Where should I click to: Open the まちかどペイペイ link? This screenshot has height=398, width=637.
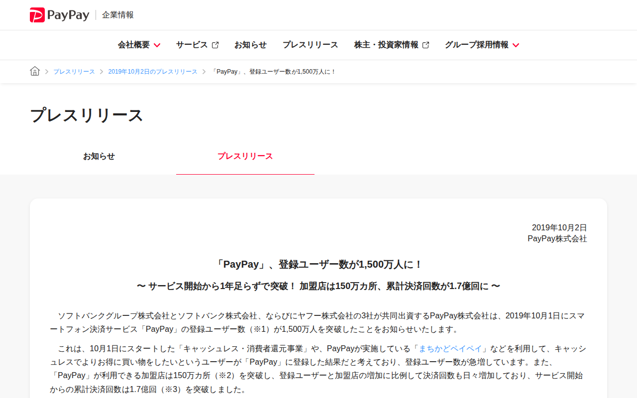pos(450,348)
